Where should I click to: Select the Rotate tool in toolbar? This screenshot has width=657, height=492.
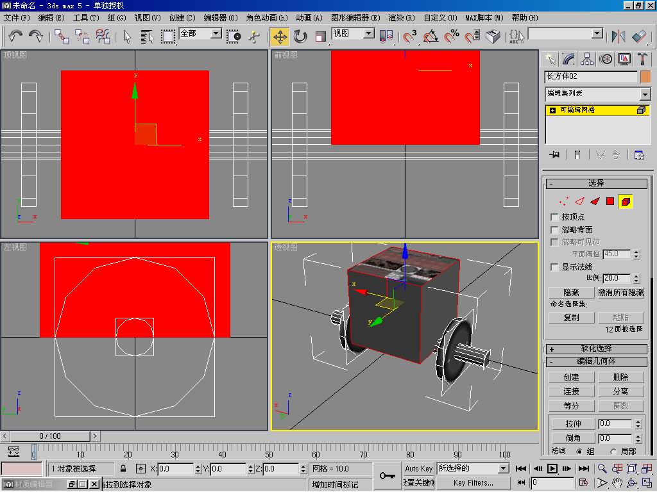pyautogui.click(x=300, y=37)
